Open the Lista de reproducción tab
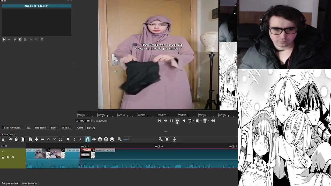 pos(12,128)
